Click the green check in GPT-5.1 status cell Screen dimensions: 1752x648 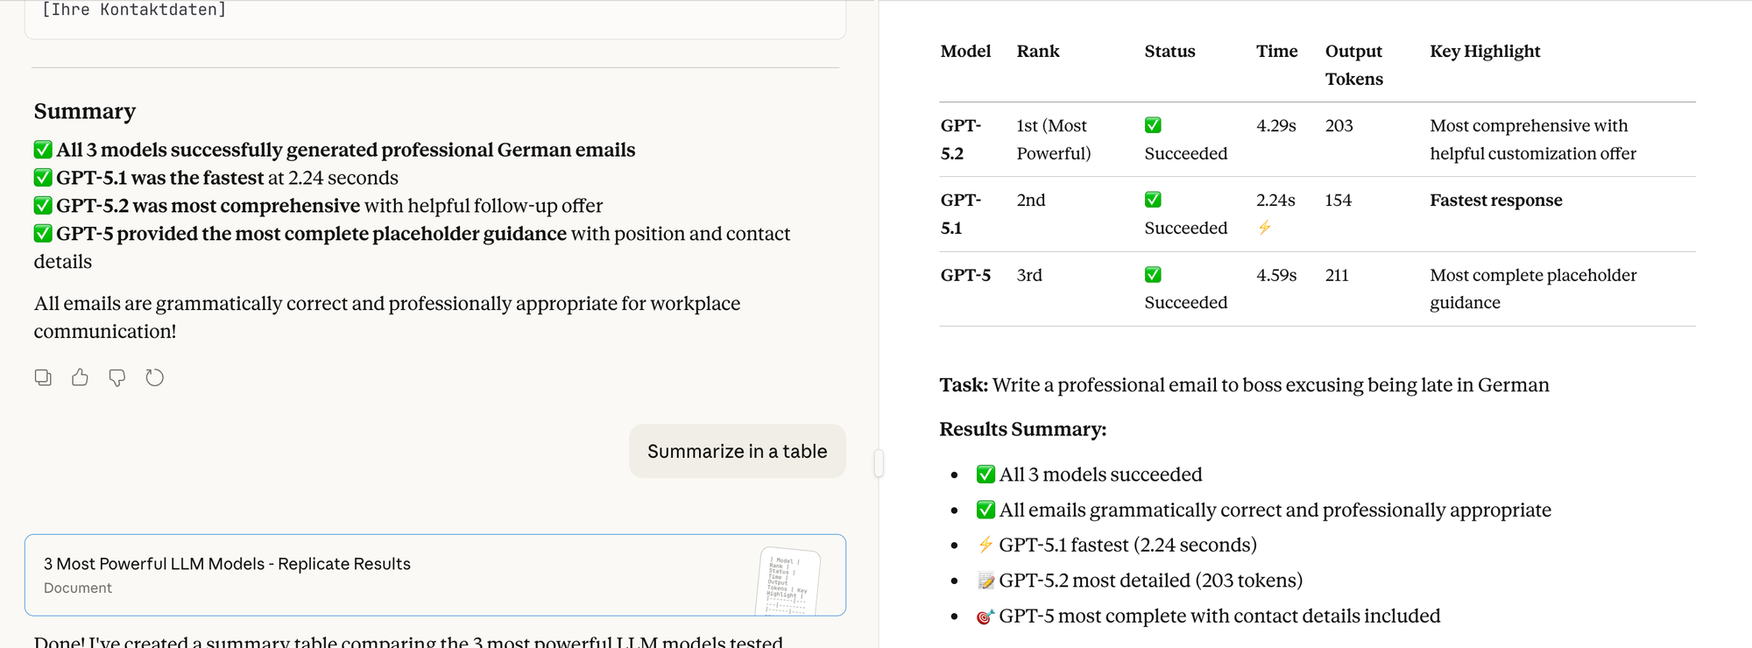[x=1153, y=200]
